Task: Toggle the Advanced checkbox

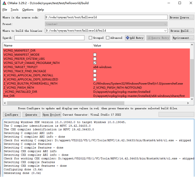Action: pos(107,38)
